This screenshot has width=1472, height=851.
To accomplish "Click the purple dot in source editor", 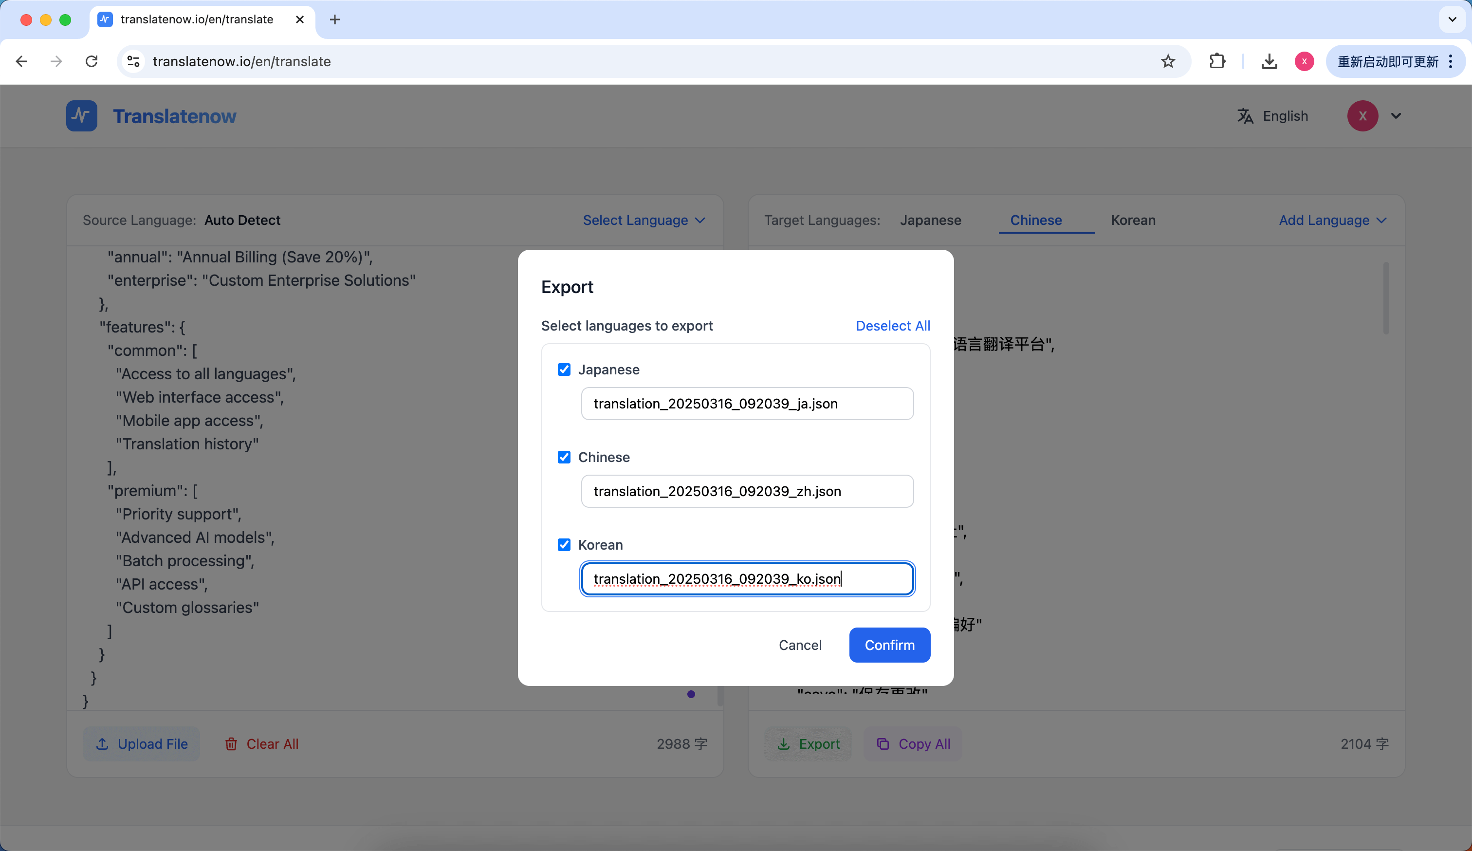I will coord(691,694).
